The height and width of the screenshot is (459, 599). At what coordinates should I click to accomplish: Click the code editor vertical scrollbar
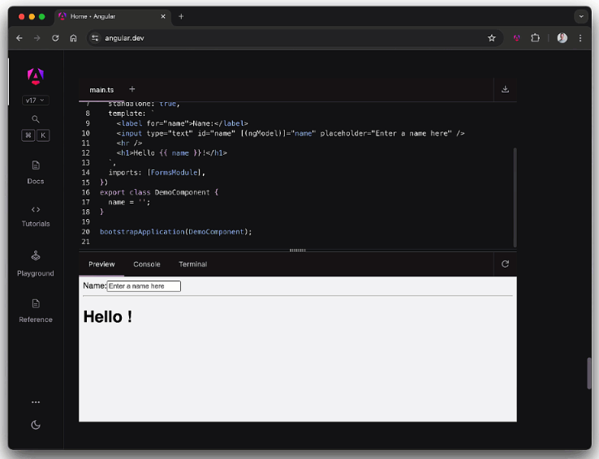click(x=515, y=197)
